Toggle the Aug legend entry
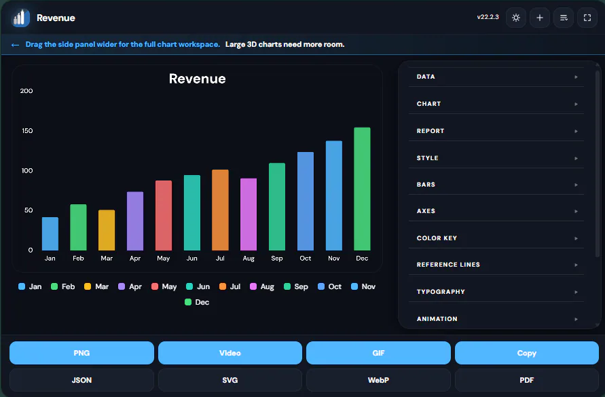The width and height of the screenshot is (605, 397). click(262, 286)
